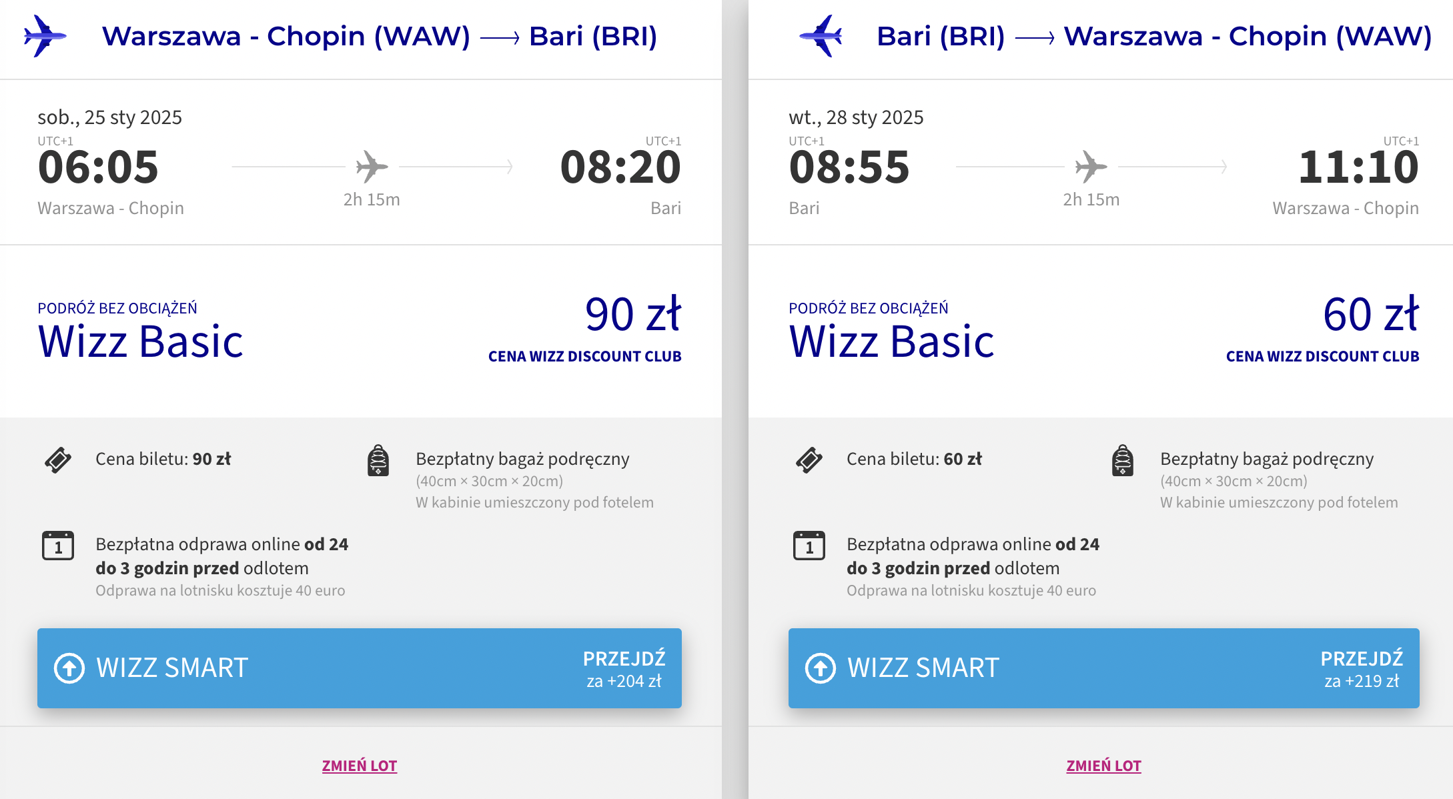The height and width of the screenshot is (799, 1453).
Task: Click backpack icon in the outbound flight card
Action: [x=378, y=460]
